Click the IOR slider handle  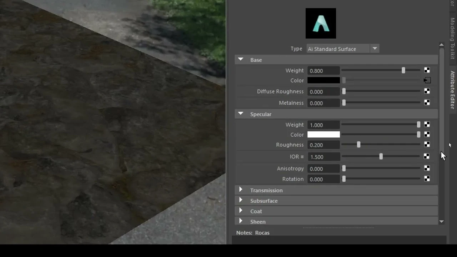[381, 156]
